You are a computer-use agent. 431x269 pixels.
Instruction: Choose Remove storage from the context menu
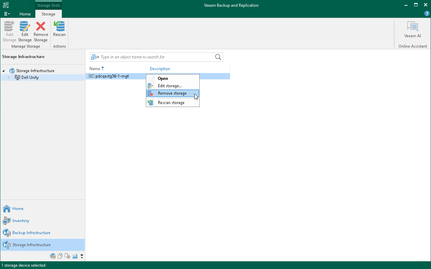pos(173,93)
